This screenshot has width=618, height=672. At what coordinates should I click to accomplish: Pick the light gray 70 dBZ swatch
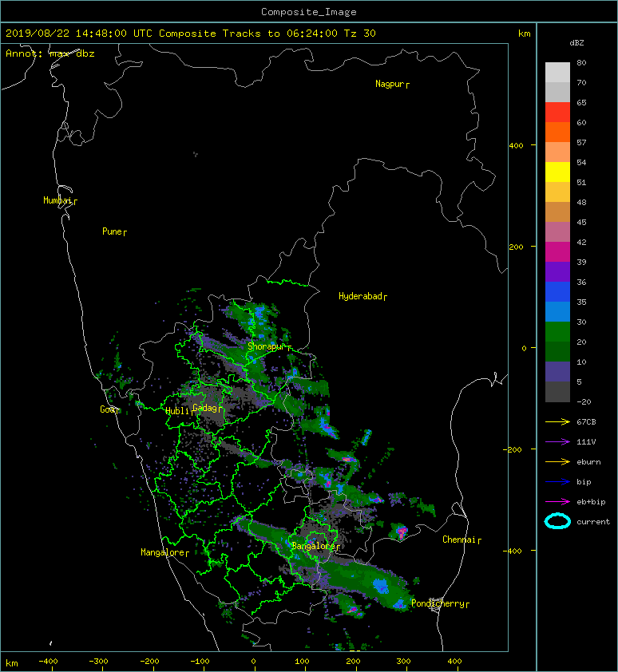[x=557, y=72]
